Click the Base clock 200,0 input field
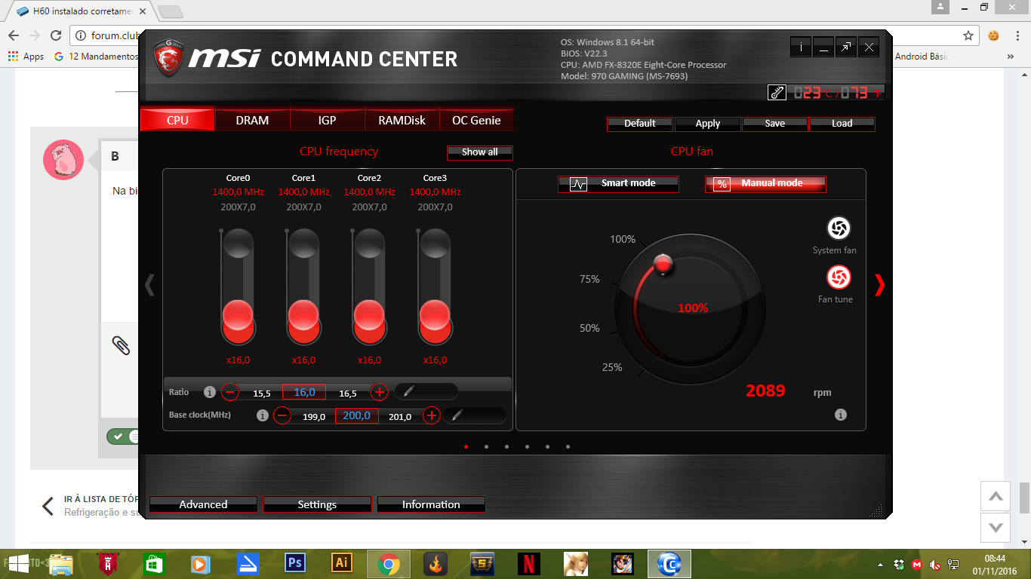 357,415
